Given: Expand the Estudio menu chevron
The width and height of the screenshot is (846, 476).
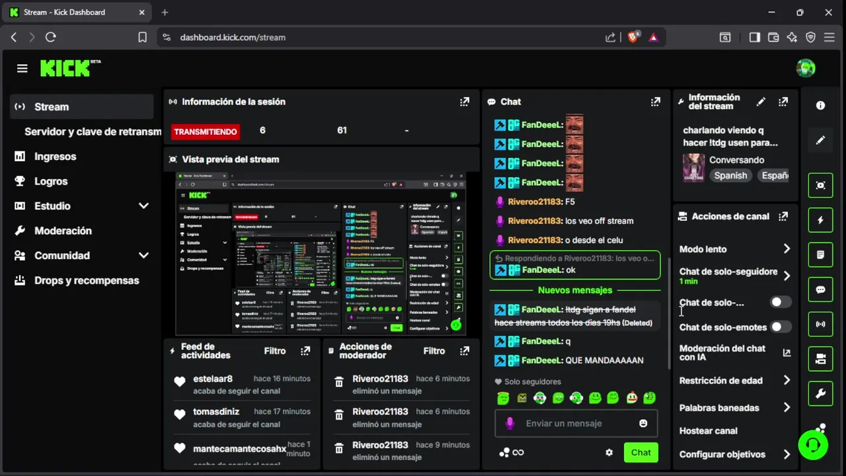Looking at the screenshot, I should 143,206.
